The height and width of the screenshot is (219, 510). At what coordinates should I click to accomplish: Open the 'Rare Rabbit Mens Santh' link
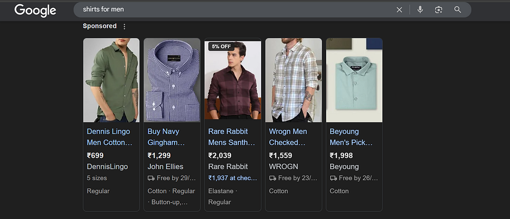(232, 137)
